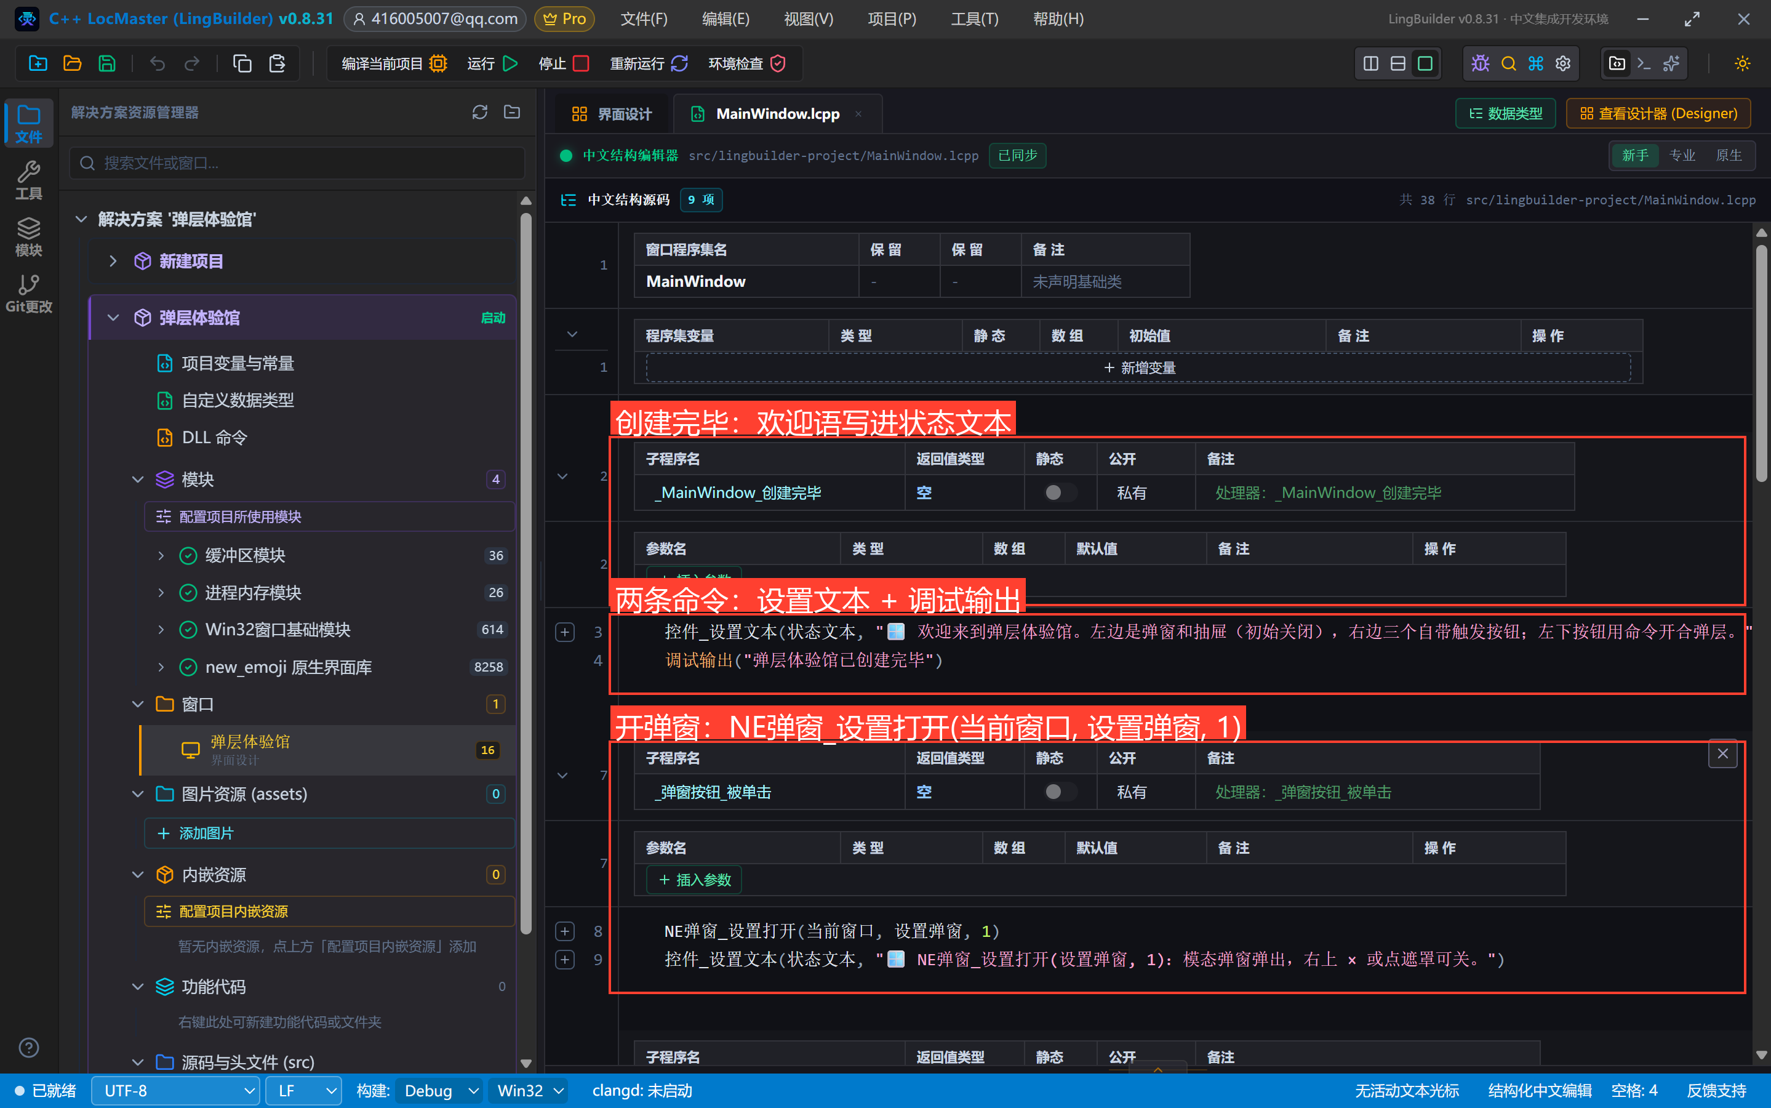Open the debug bug icon

(1480, 64)
